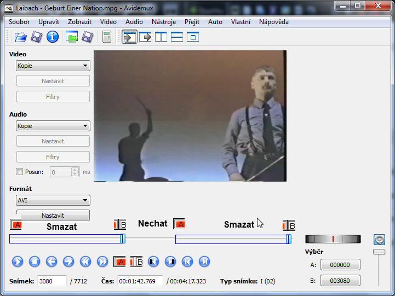Screen dimensions: 395x296
Task: Jump to the last frame
Action: [204, 262]
